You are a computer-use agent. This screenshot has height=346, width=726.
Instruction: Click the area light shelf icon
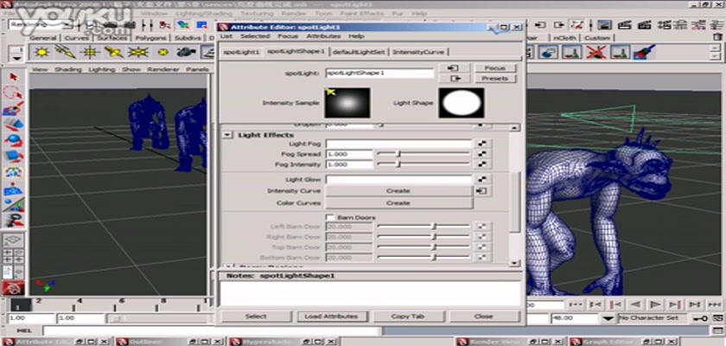pos(138,52)
